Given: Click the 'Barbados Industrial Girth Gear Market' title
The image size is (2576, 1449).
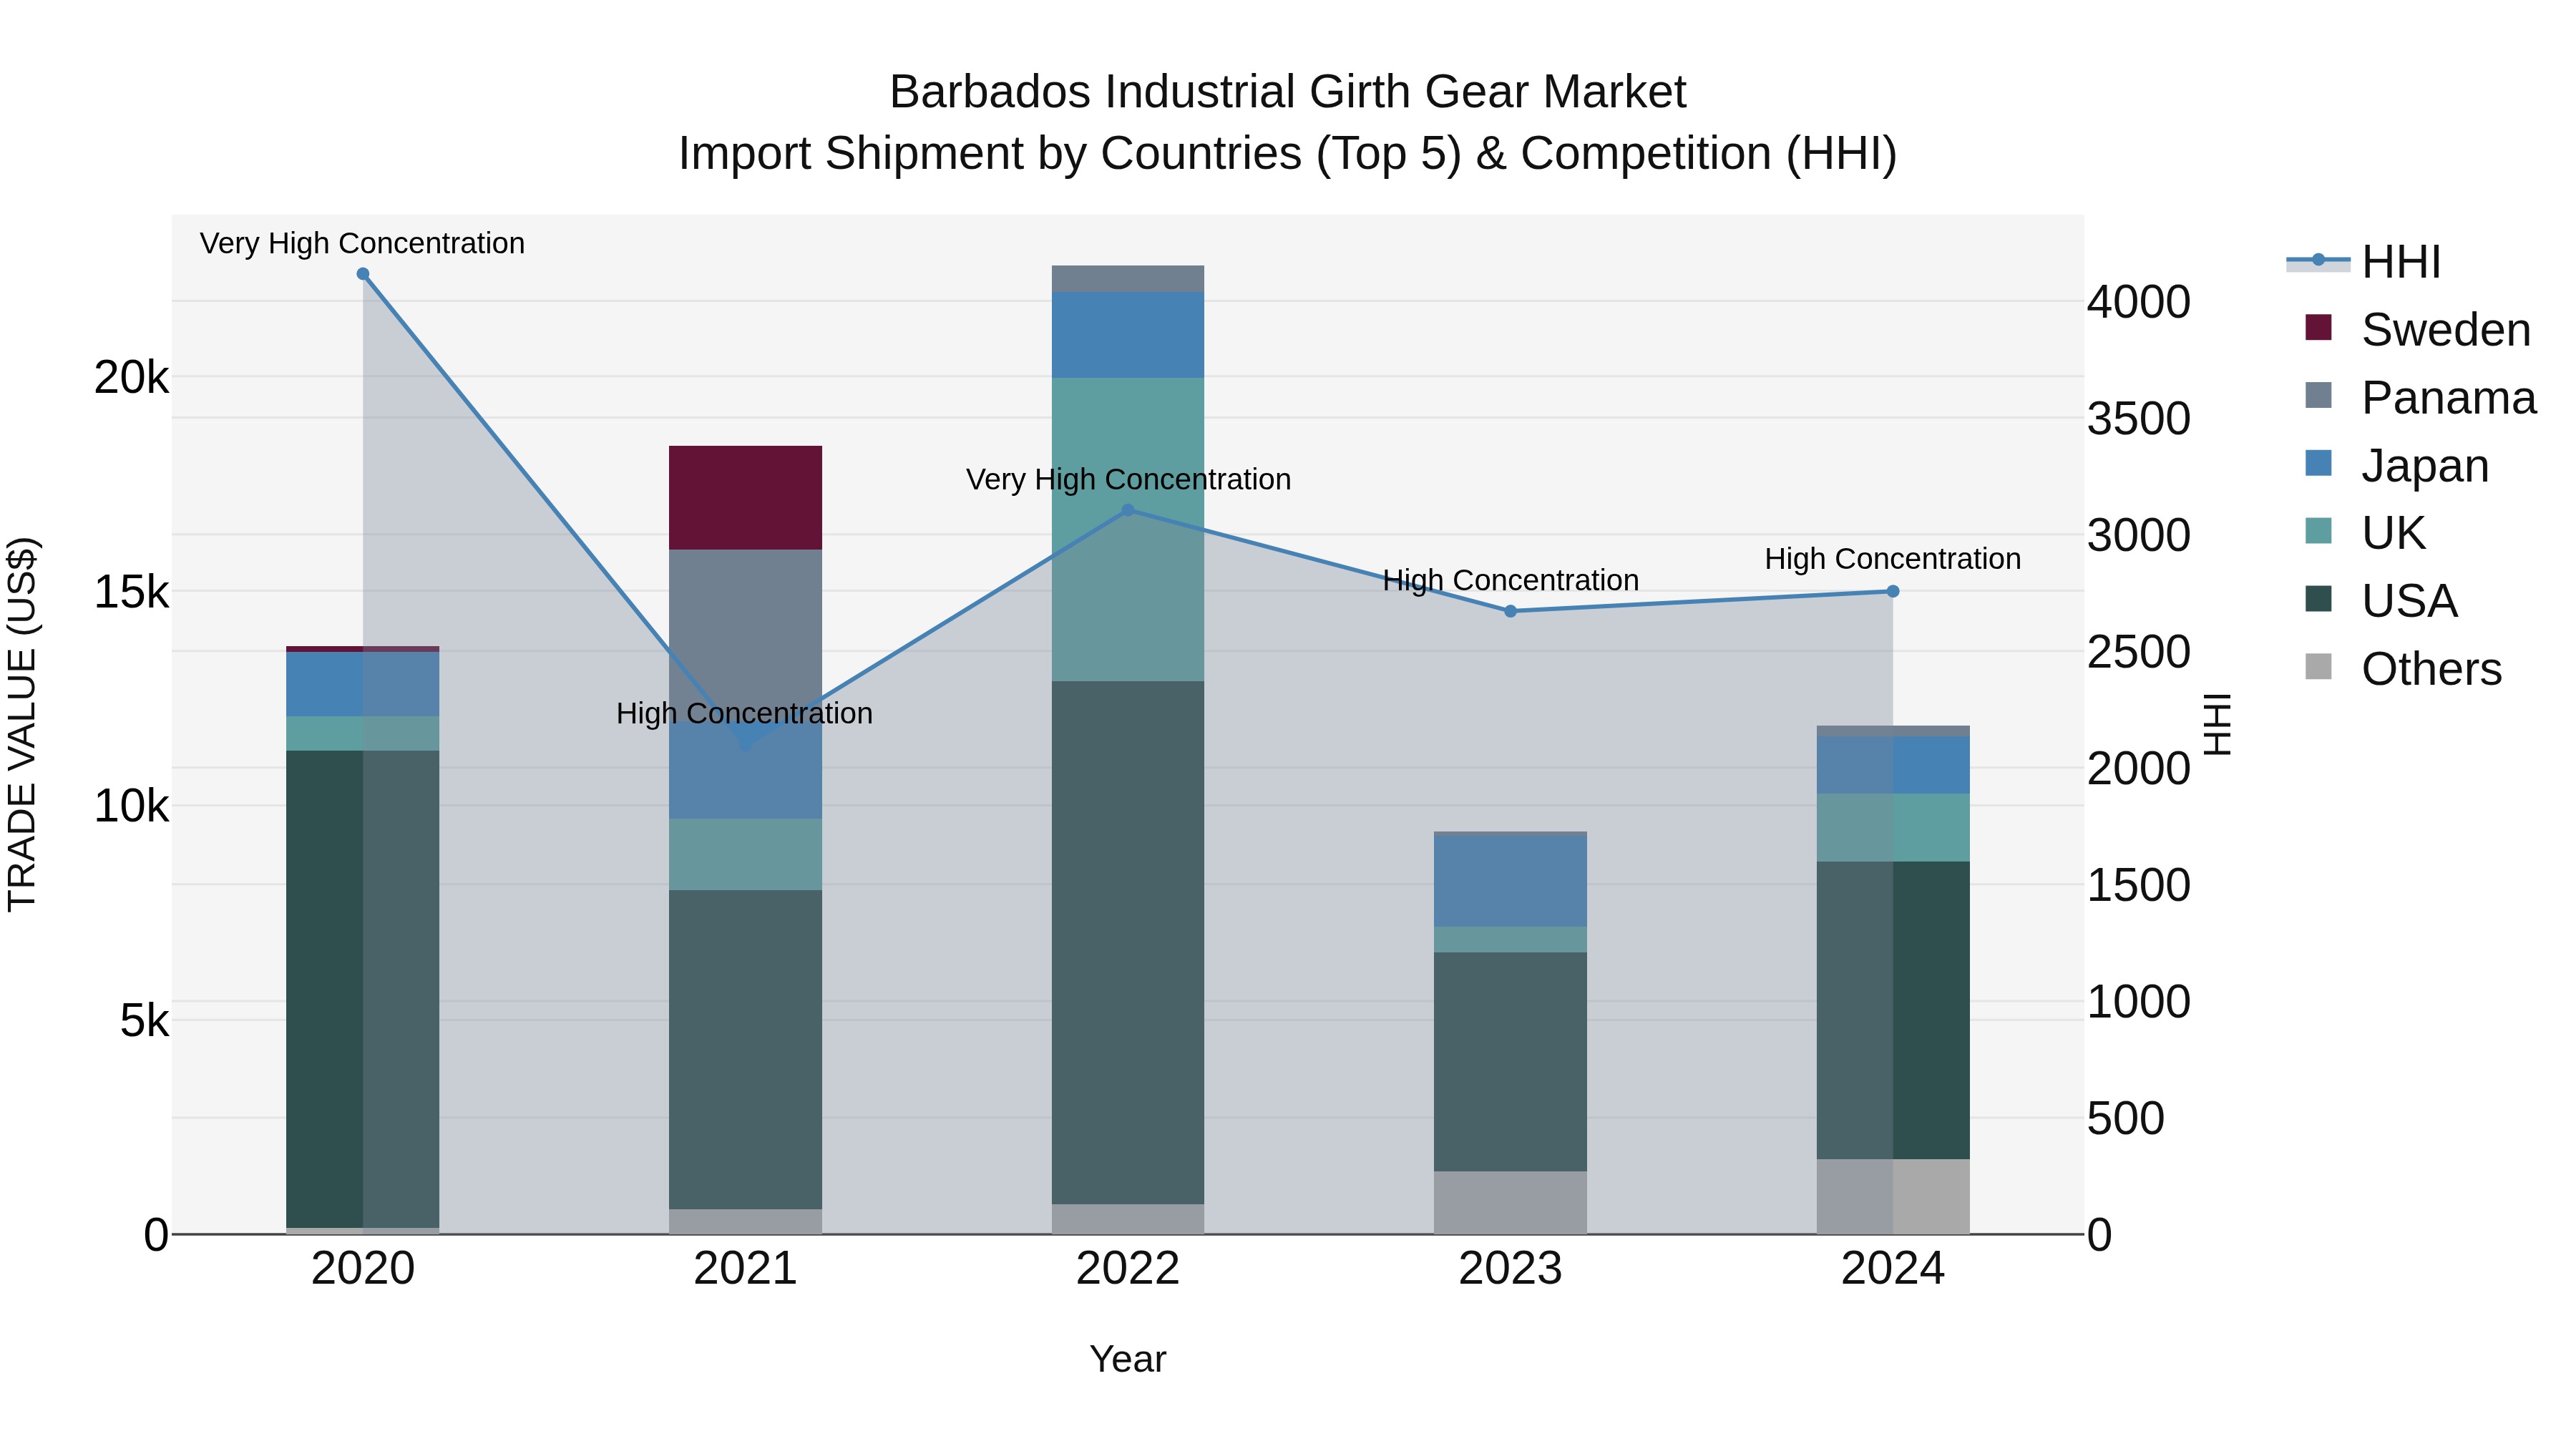Looking at the screenshot, I should (1288, 92).
